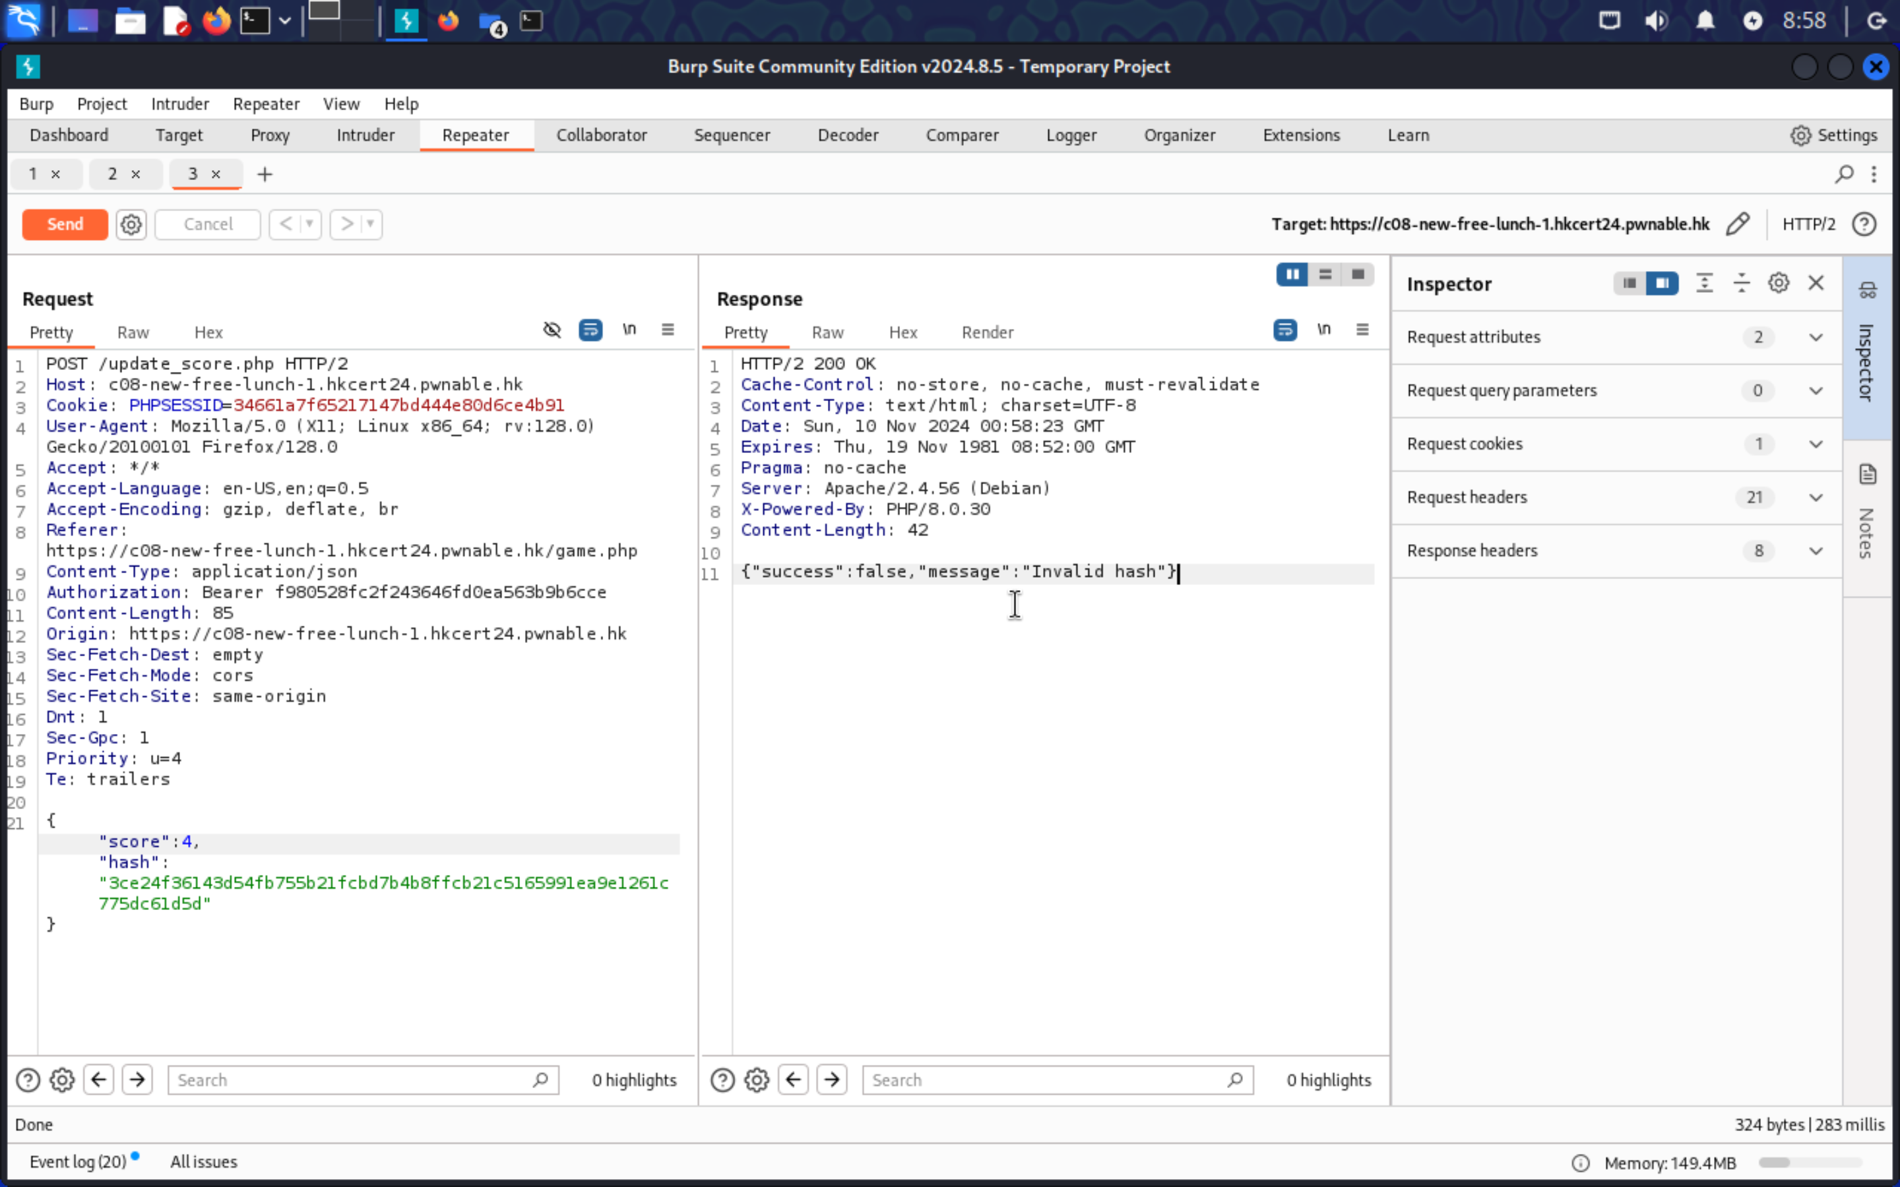
Task: Open the HTTP/2 protocol selector
Action: click(x=1808, y=224)
